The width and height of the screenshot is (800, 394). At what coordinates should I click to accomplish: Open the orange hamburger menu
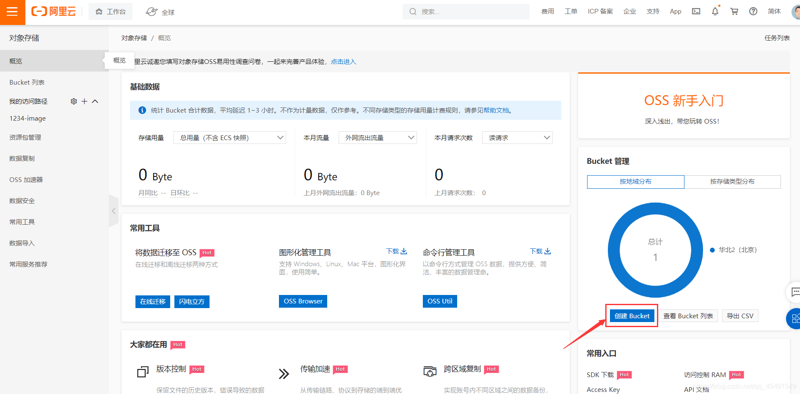[x=12, y=12]
